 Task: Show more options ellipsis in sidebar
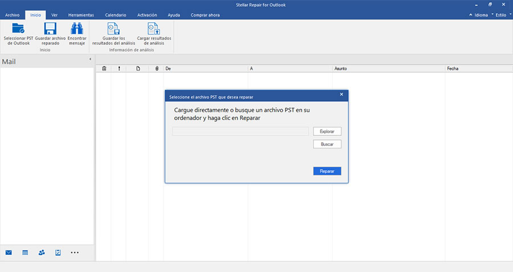[75, 253]
